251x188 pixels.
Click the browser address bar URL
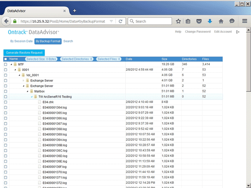point(63,21)
